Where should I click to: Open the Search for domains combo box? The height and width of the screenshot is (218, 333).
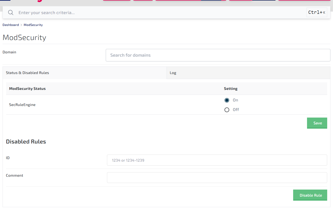[218, 55]
